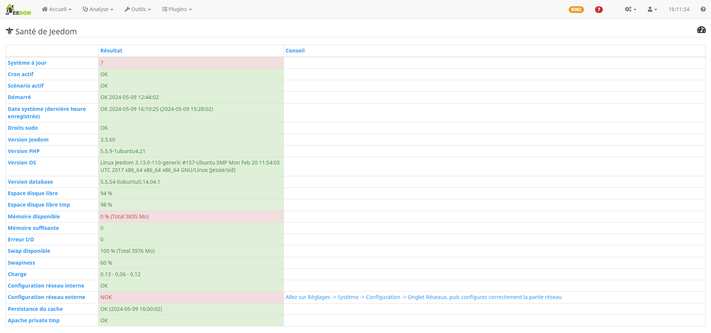This screenshot has width=711, height=333.
Task: Select the Persistance du cache label
Action: point(35,309)
